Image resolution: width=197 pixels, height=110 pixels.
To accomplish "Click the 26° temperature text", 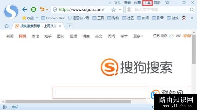I will pos(179,36).
